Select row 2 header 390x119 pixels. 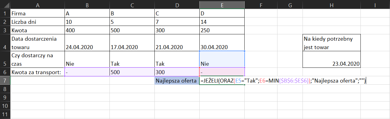coord(5,22)
